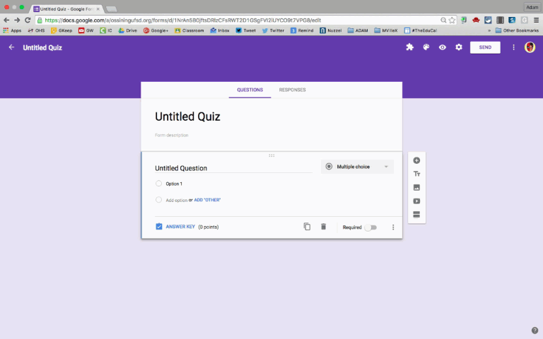Open the help question mark icon
This screenshot has width=543, height=339.
(535, 331)
